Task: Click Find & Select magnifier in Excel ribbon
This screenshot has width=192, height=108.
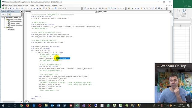Action: pyautogui.click(x=184, y=13)
